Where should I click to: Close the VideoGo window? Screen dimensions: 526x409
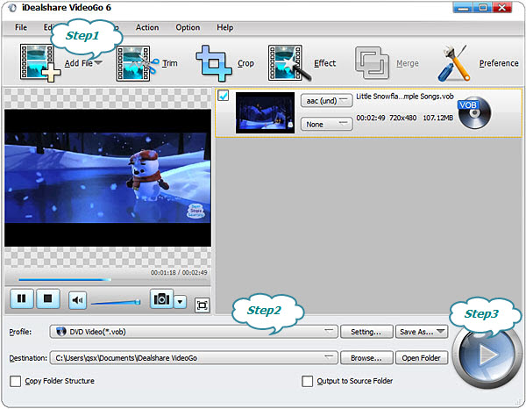502,8
